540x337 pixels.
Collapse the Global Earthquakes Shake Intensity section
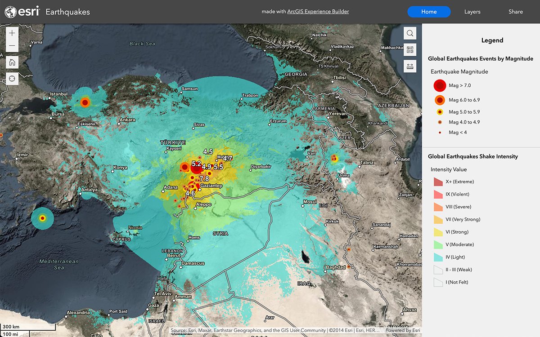(473, 156)
